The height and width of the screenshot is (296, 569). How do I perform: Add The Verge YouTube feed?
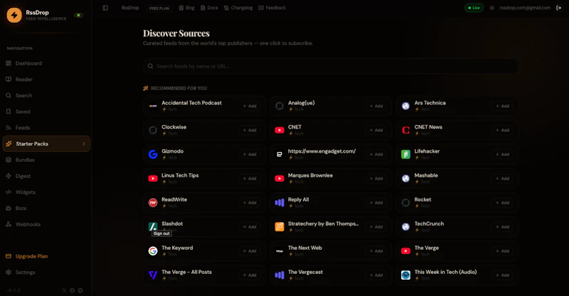(503, 251)
